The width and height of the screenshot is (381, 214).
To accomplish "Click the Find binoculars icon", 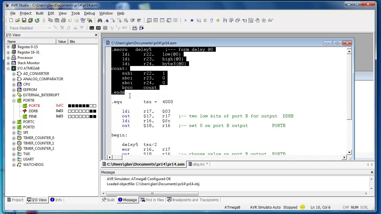I will pyautogui.click(x=100, y=20).
